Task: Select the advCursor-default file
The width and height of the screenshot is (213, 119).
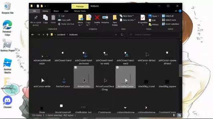Action: [x=146, y=58]
